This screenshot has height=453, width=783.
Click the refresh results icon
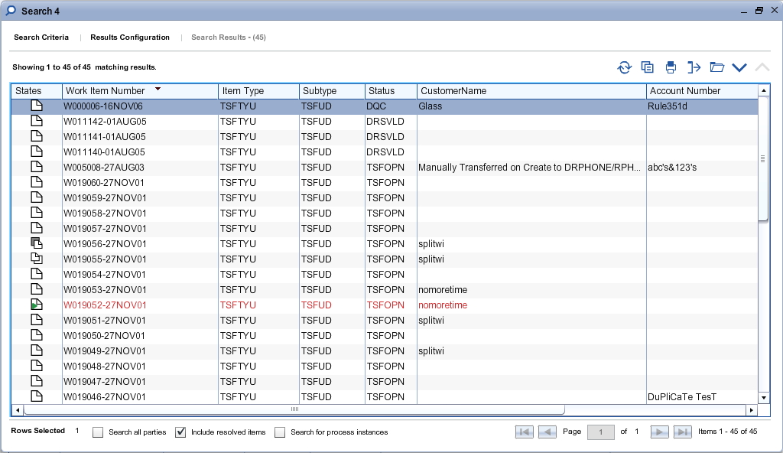click(625, 67)
